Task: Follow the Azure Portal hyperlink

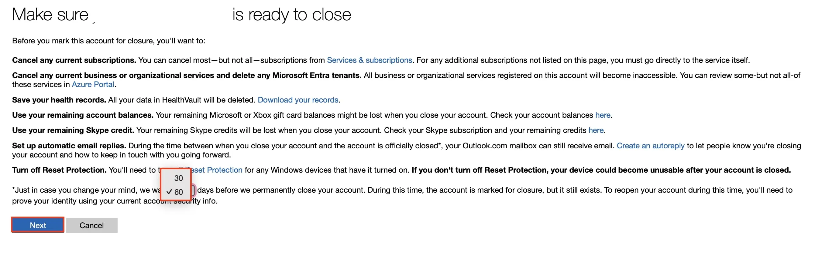Action: click(93, 84)
